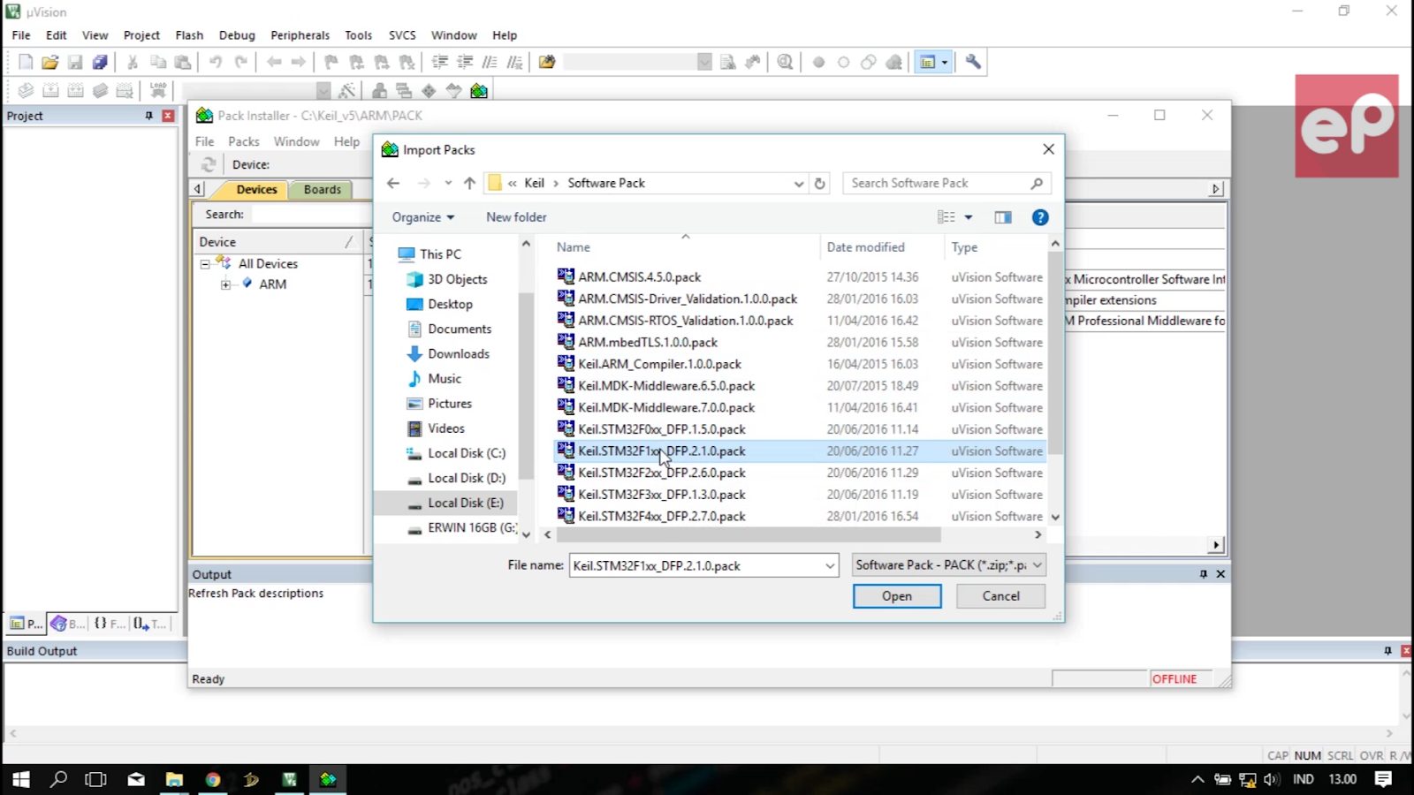Click the Open file folder icon
This screenshot has width=1414, height=795.
[x=50, y=62]
